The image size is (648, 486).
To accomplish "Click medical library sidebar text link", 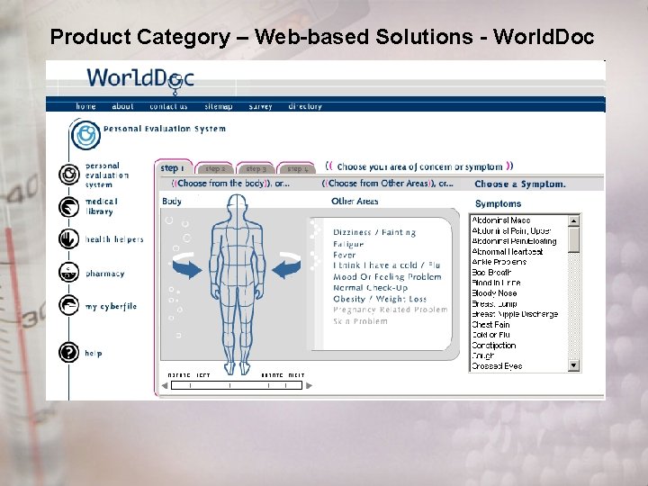I will point(102,206).
